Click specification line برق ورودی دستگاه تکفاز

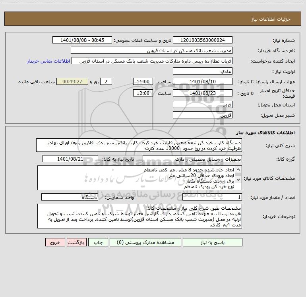pos(210,181)
